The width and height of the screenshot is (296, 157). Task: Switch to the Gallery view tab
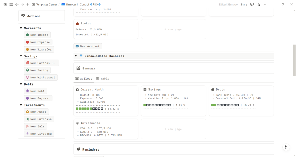tap(84, 78)
